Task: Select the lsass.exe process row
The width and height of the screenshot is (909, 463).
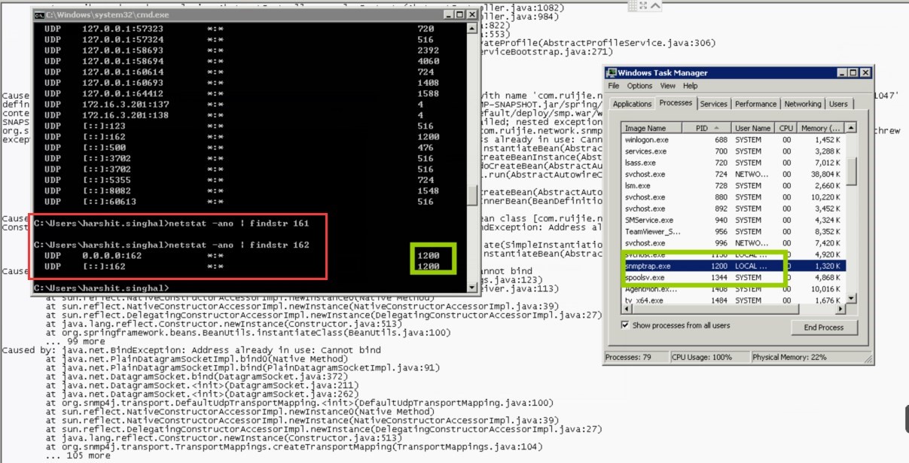Action: click(734, 163)
